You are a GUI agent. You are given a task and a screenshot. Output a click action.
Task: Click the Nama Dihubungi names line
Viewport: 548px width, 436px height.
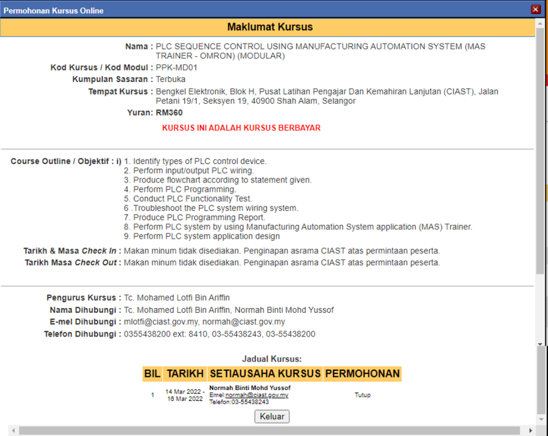229,310
